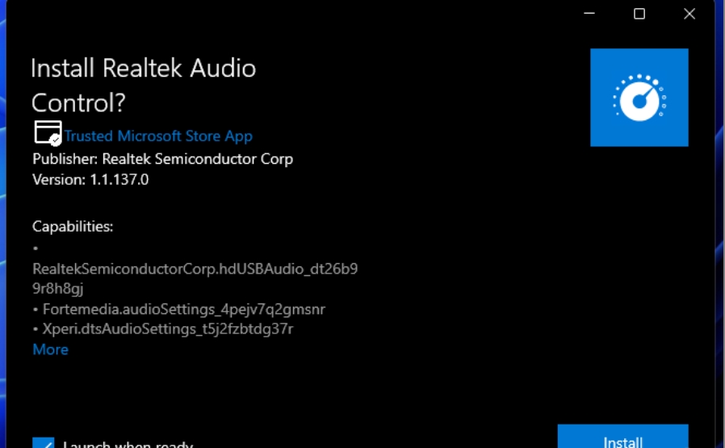Minimize the installer window
The width and height of the screenshot is (725, 448).
589,14
